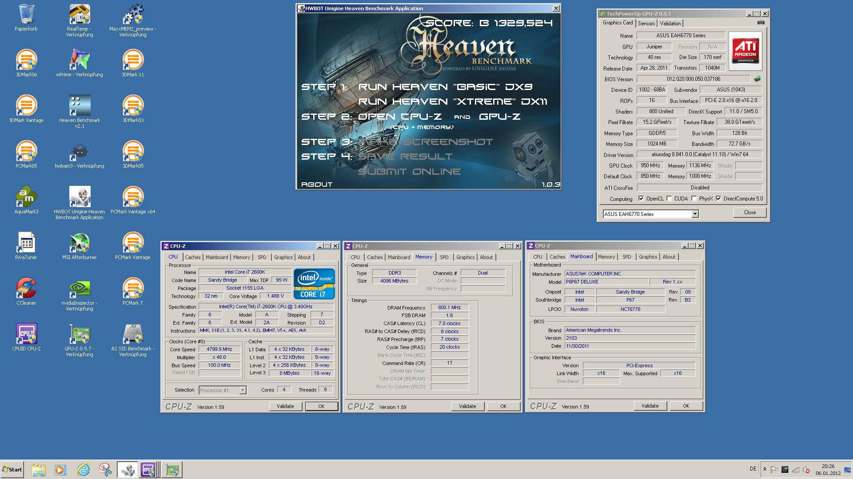Open PCMark Vantage desktop icon

(x=132, y=246)
